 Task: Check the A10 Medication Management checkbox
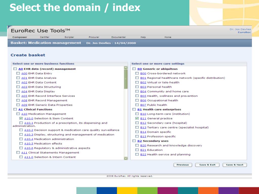pyautogui.click(x=18, y=114)
